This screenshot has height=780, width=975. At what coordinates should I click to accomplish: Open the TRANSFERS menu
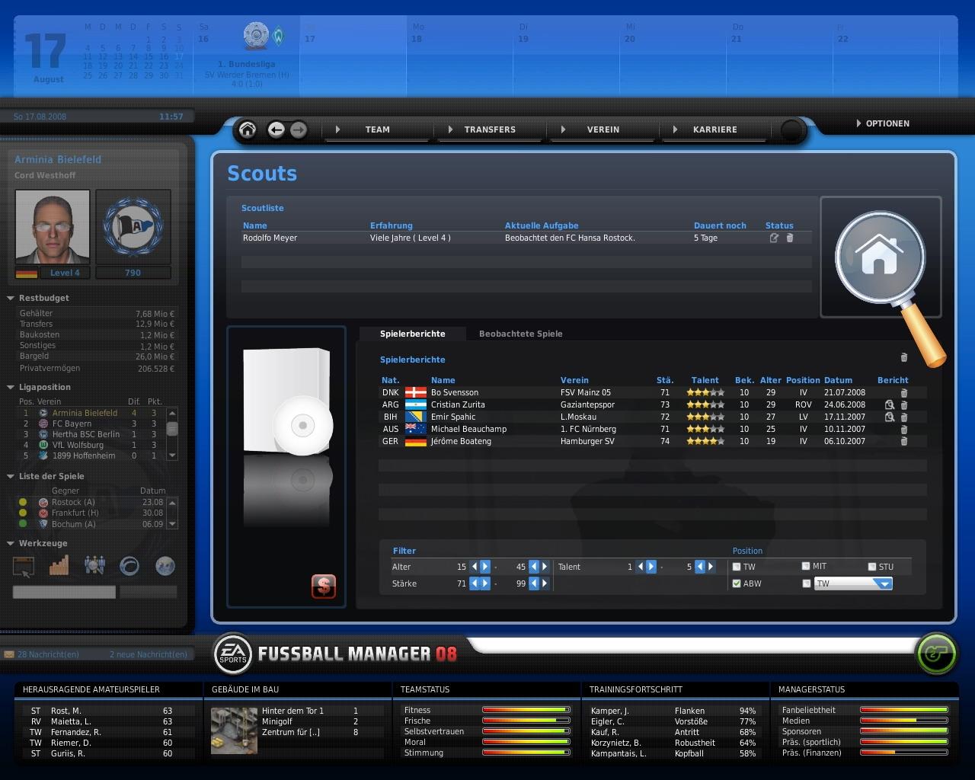point(490,129)
